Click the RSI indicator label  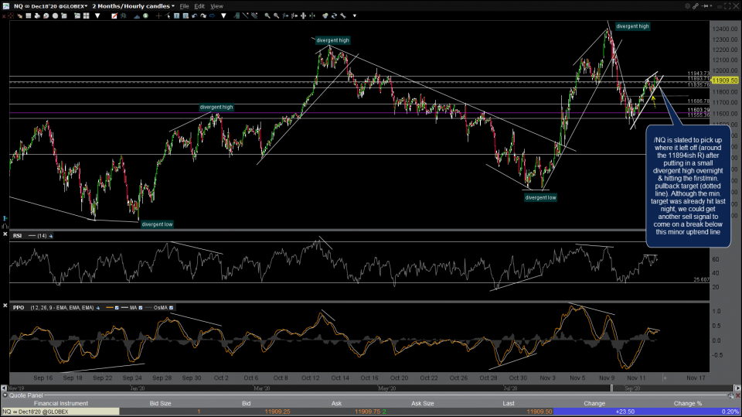(17, 235)
